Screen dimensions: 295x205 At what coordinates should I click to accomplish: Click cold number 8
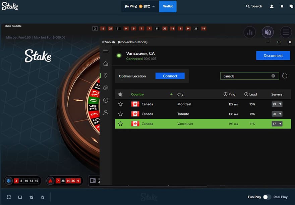[21, 181]
